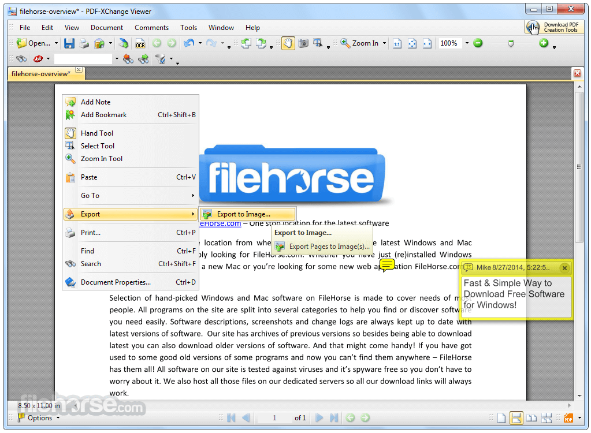
Task: Expand the search filter dropdown arrow
Action: [171, 59]
